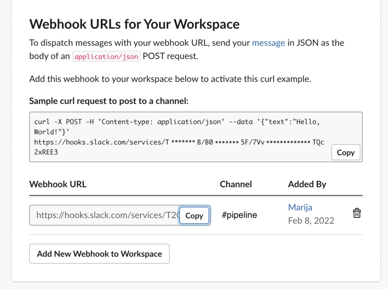The height and width of the screenshot is (289, 388).
Task: Click the application/json code snippet
Action: (106, 56)
